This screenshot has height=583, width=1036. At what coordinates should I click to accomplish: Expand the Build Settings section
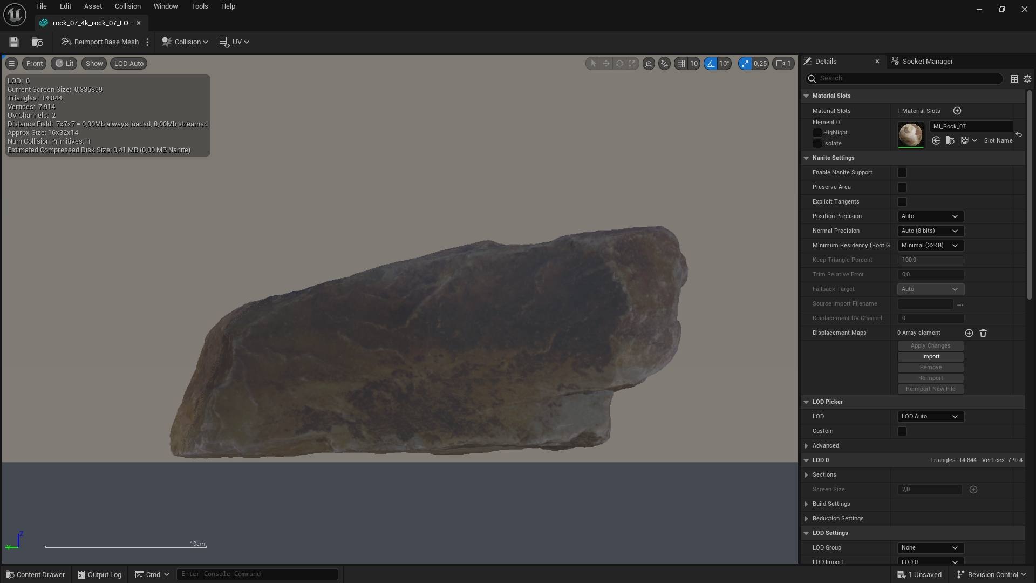(806, 504)
